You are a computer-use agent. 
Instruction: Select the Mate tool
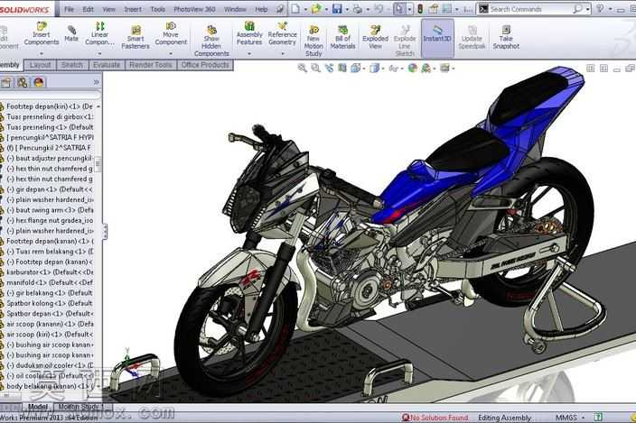[71, 33]
